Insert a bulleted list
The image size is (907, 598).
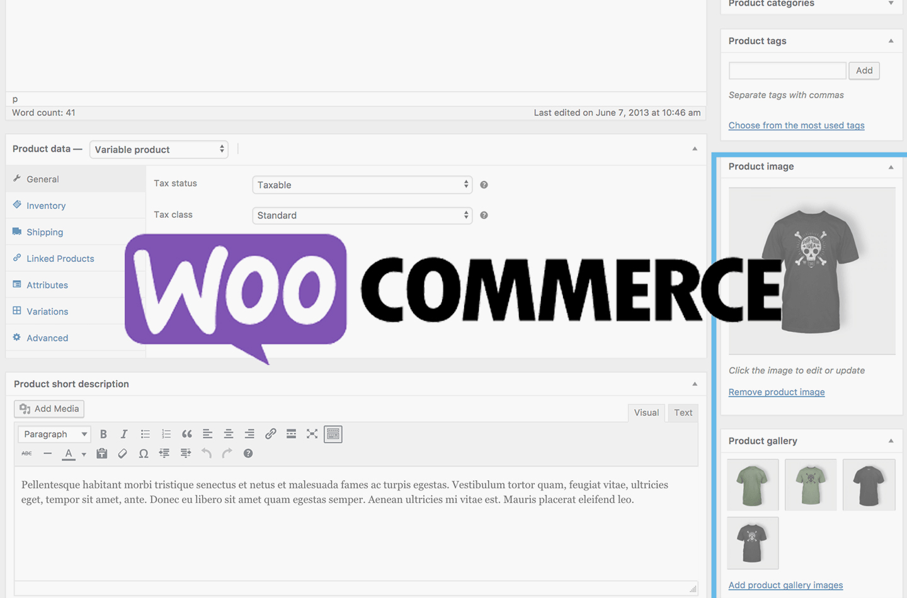pos(145,434)
